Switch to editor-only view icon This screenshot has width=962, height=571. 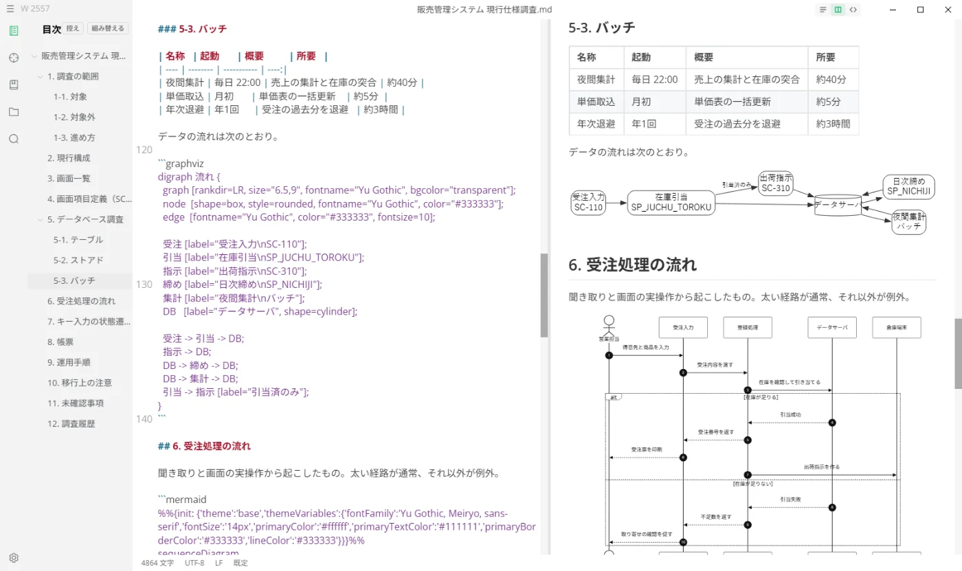823,10
